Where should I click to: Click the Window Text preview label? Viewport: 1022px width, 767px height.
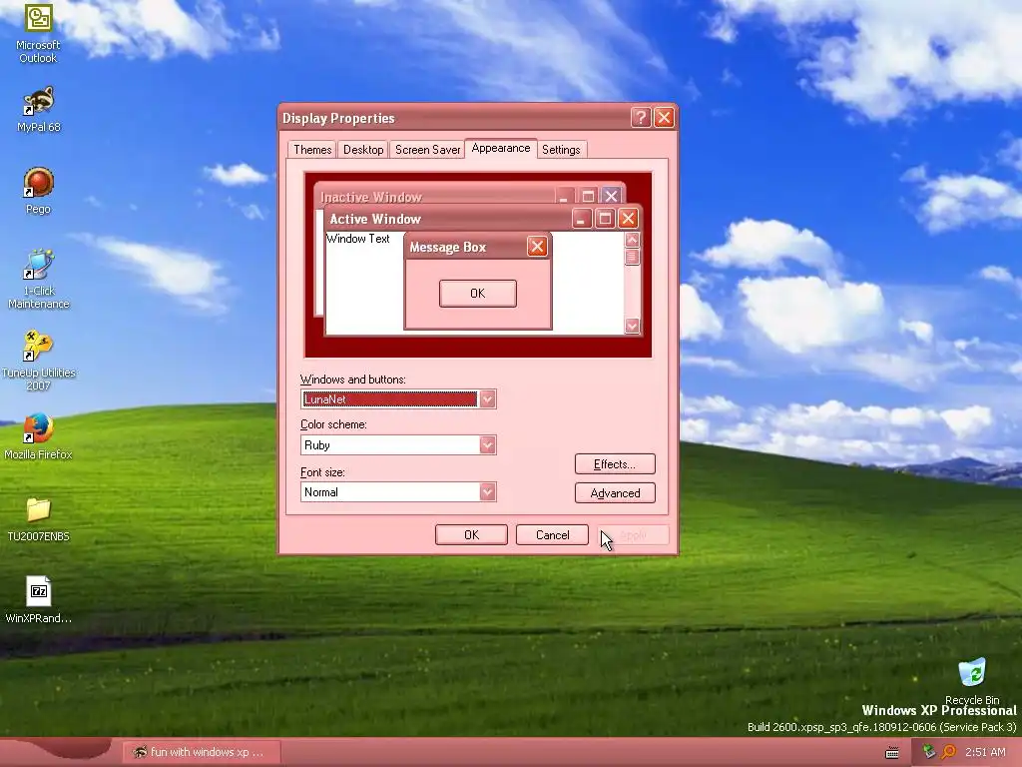tap(358, 239)
